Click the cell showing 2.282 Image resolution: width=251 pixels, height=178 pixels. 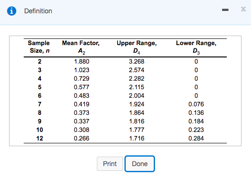coord(137,79)
